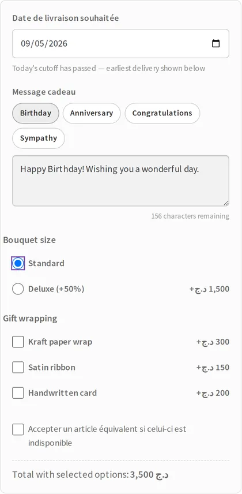Screen dimensions: 242x494
Task: Click the Handwritten card label text
Action: point(62,393)
